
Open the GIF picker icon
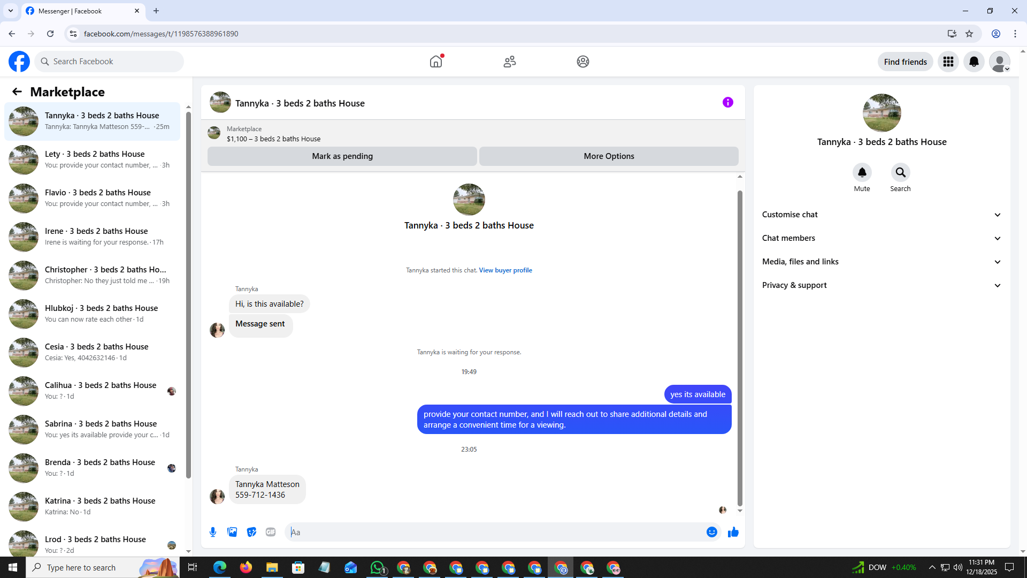271,532
